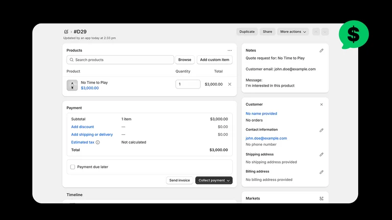This screenshot has width=392, height=220.
Task: Click the Browse products button
Action: [x=185, y=60]
